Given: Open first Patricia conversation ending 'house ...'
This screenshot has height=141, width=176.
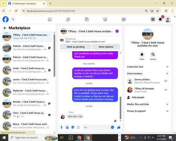Looking at the screenshot, I should coord(26,48).
